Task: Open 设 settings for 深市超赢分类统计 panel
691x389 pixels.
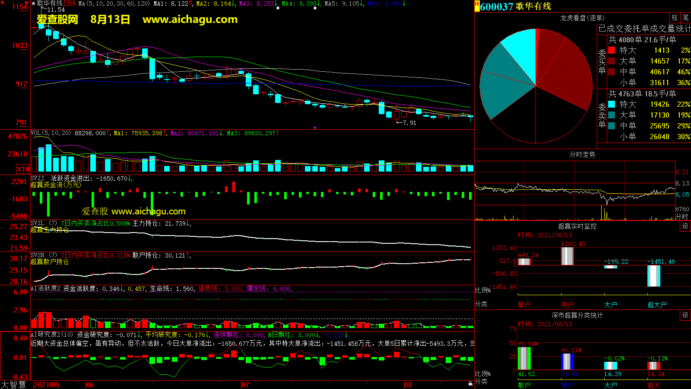Action: tap(685, 315)
